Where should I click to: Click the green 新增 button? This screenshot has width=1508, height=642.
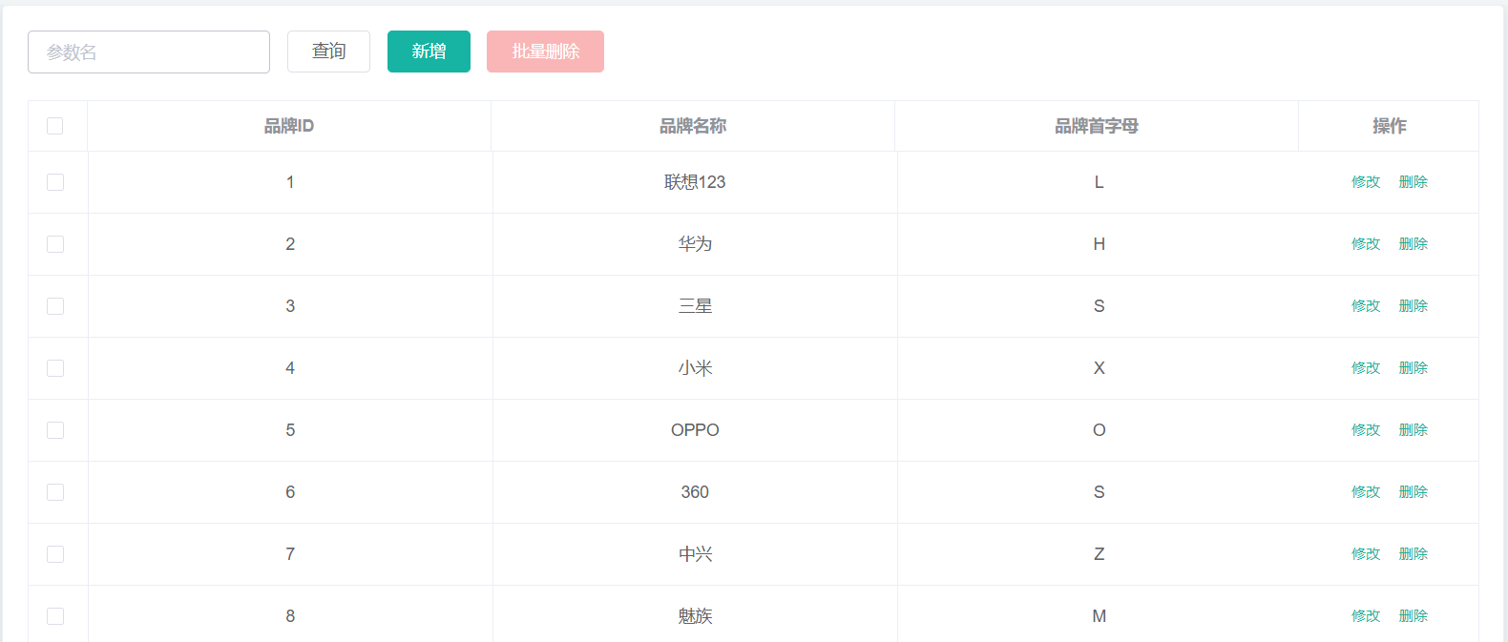click(429, 52)
